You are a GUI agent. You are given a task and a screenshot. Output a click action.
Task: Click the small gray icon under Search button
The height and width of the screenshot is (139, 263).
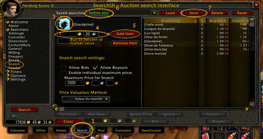(14, 116)
